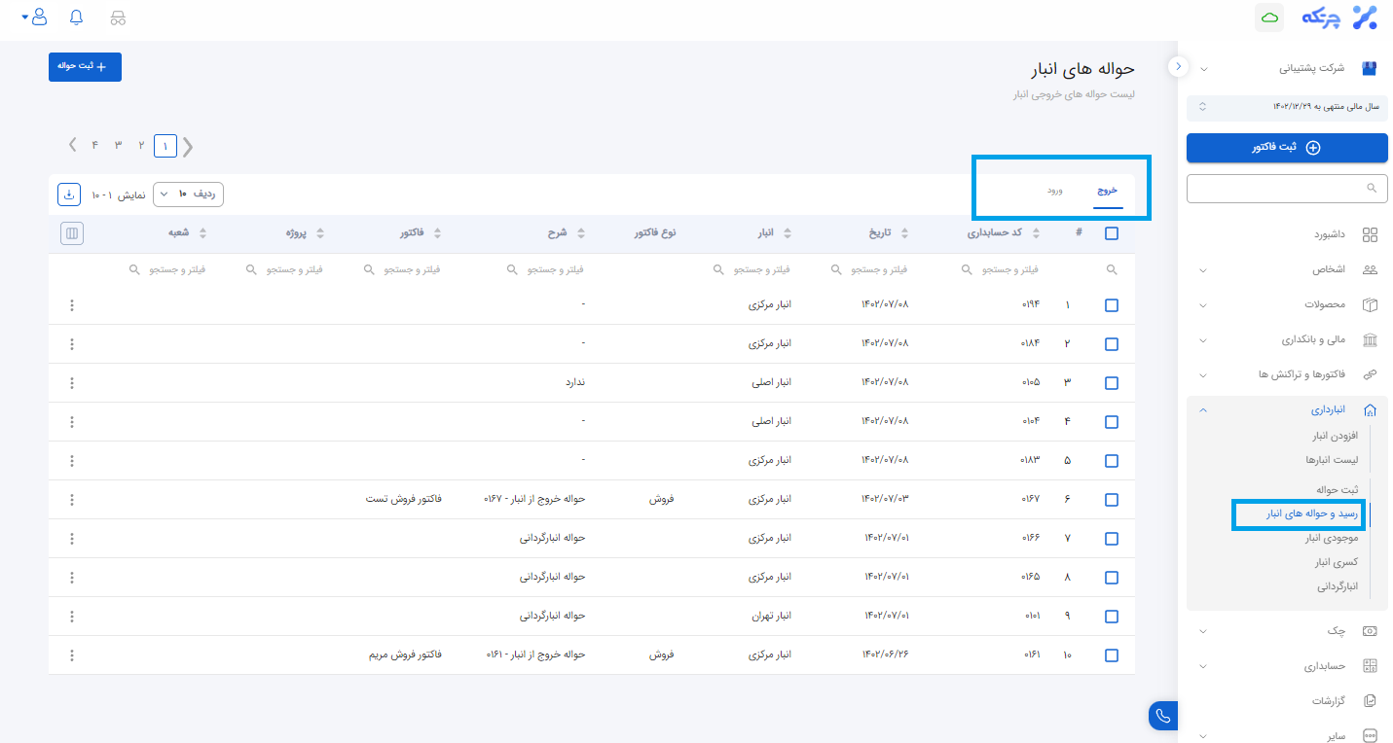Click the green cloud status icon

coord(1268,18)
